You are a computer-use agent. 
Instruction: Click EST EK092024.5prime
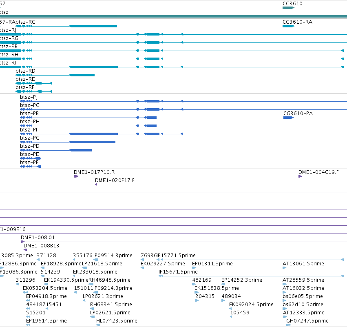[252, 305]
